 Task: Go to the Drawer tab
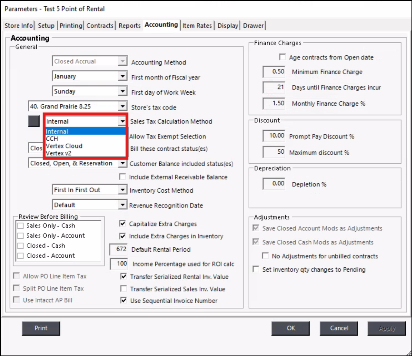(x=253, y=26)
